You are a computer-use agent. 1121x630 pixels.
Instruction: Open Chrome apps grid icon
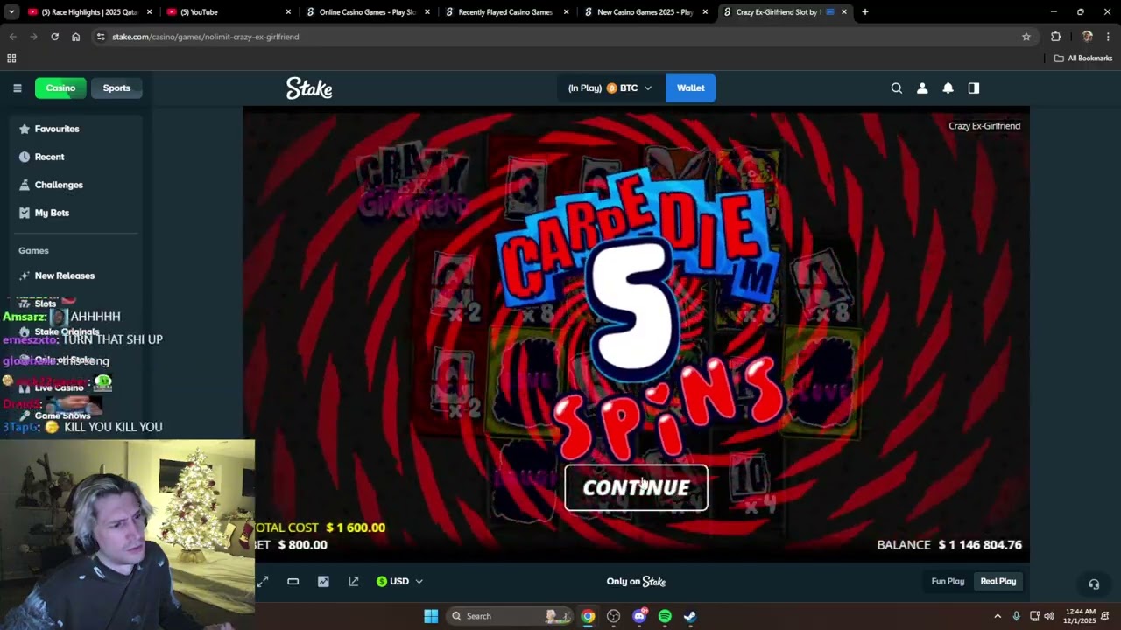(x=11, y=59)
